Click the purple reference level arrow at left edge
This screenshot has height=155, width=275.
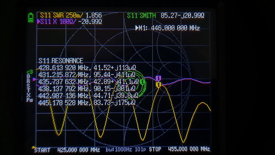[34, 80]
